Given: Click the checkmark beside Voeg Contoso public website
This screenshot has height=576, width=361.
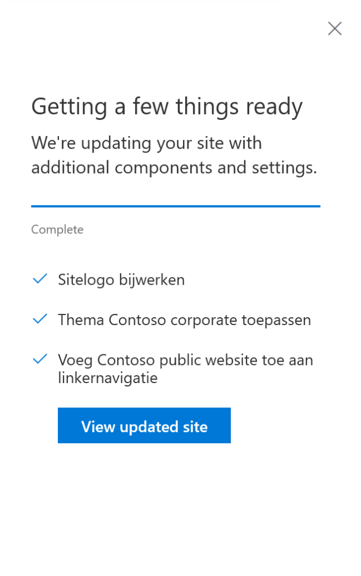Looking at the screenshot, I should pos(40,359).
